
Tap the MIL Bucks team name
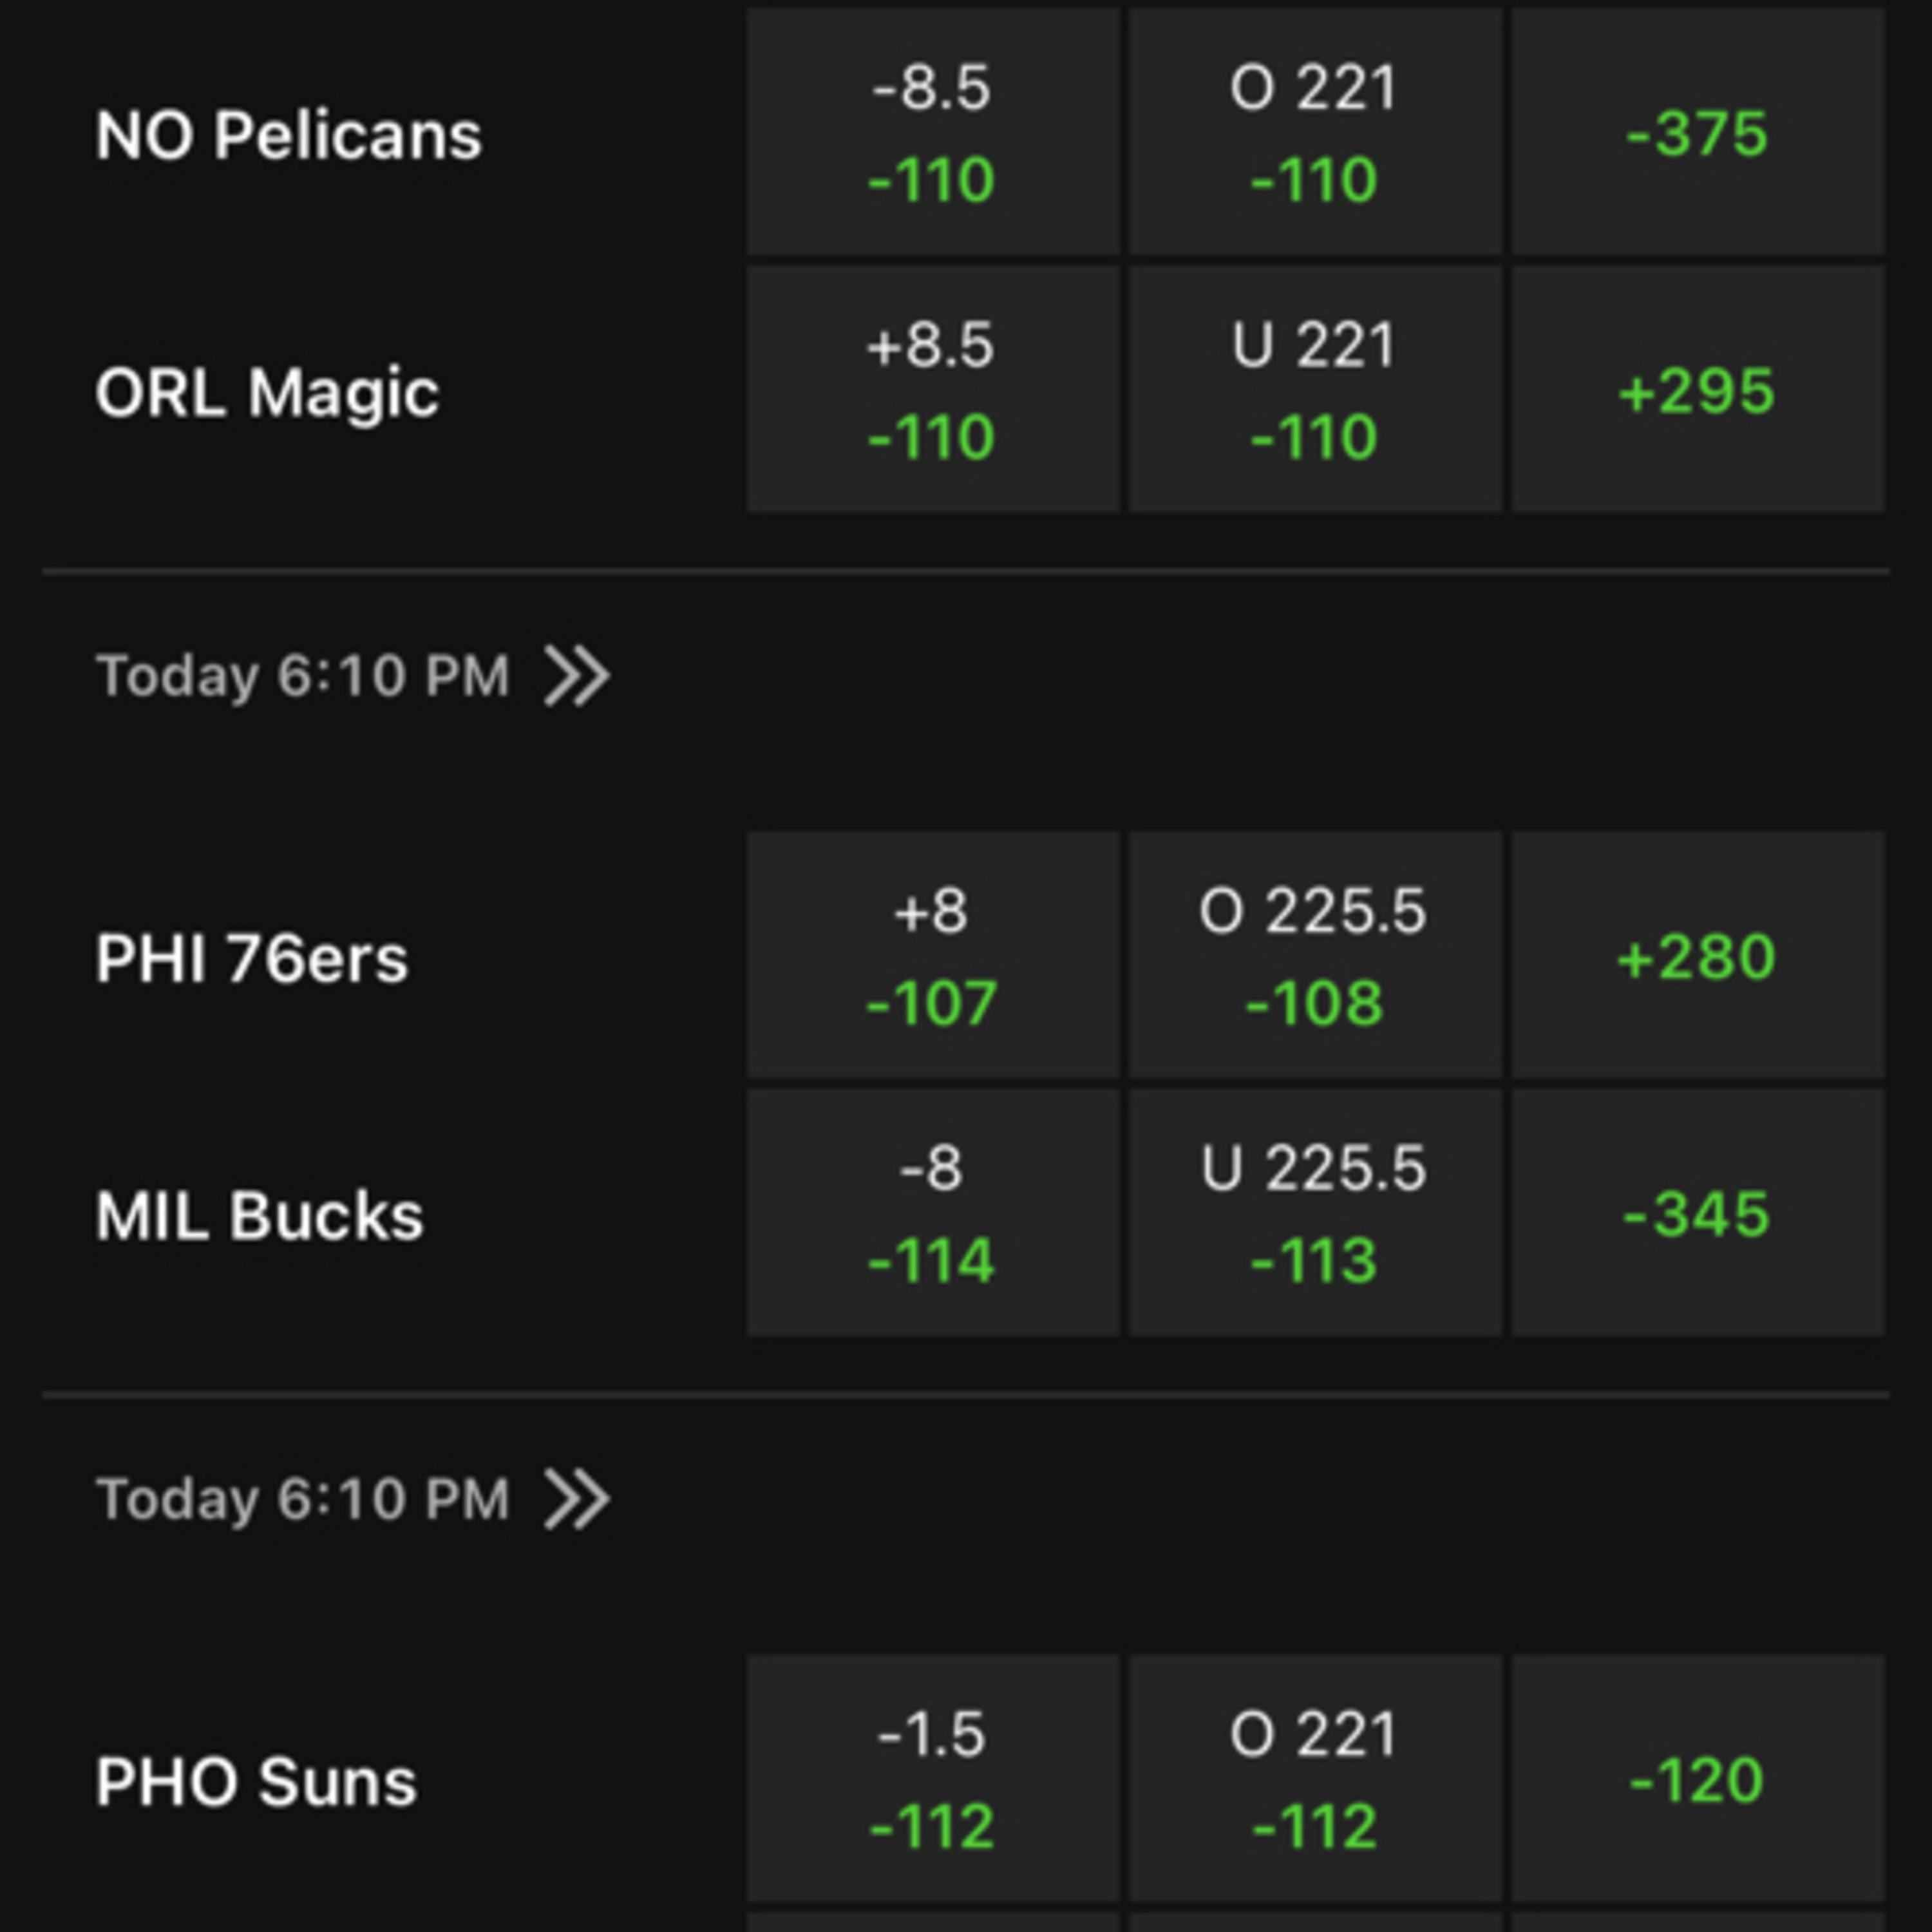click(x=259, y=1216)
